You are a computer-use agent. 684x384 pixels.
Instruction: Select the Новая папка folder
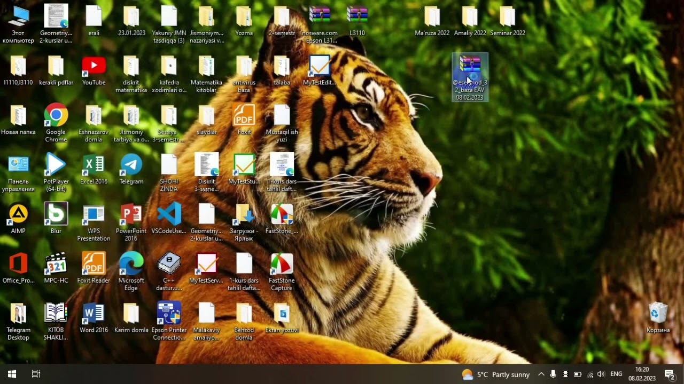pos(18,120)
